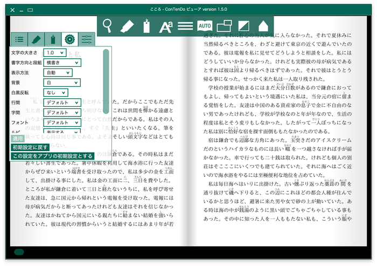Switch to the sliders adjustment tab
The image size is (377, 266).
click(86, 39)
